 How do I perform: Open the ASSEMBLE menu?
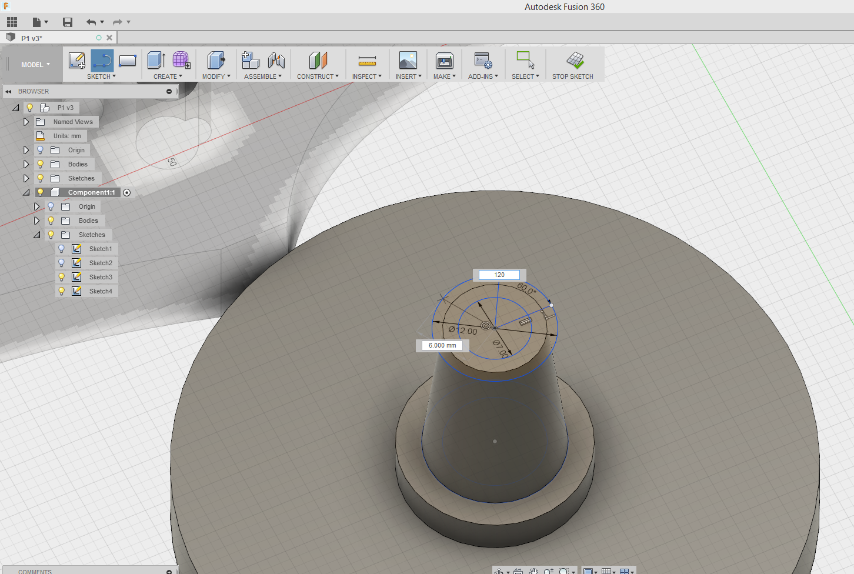(x=263, y=76)
